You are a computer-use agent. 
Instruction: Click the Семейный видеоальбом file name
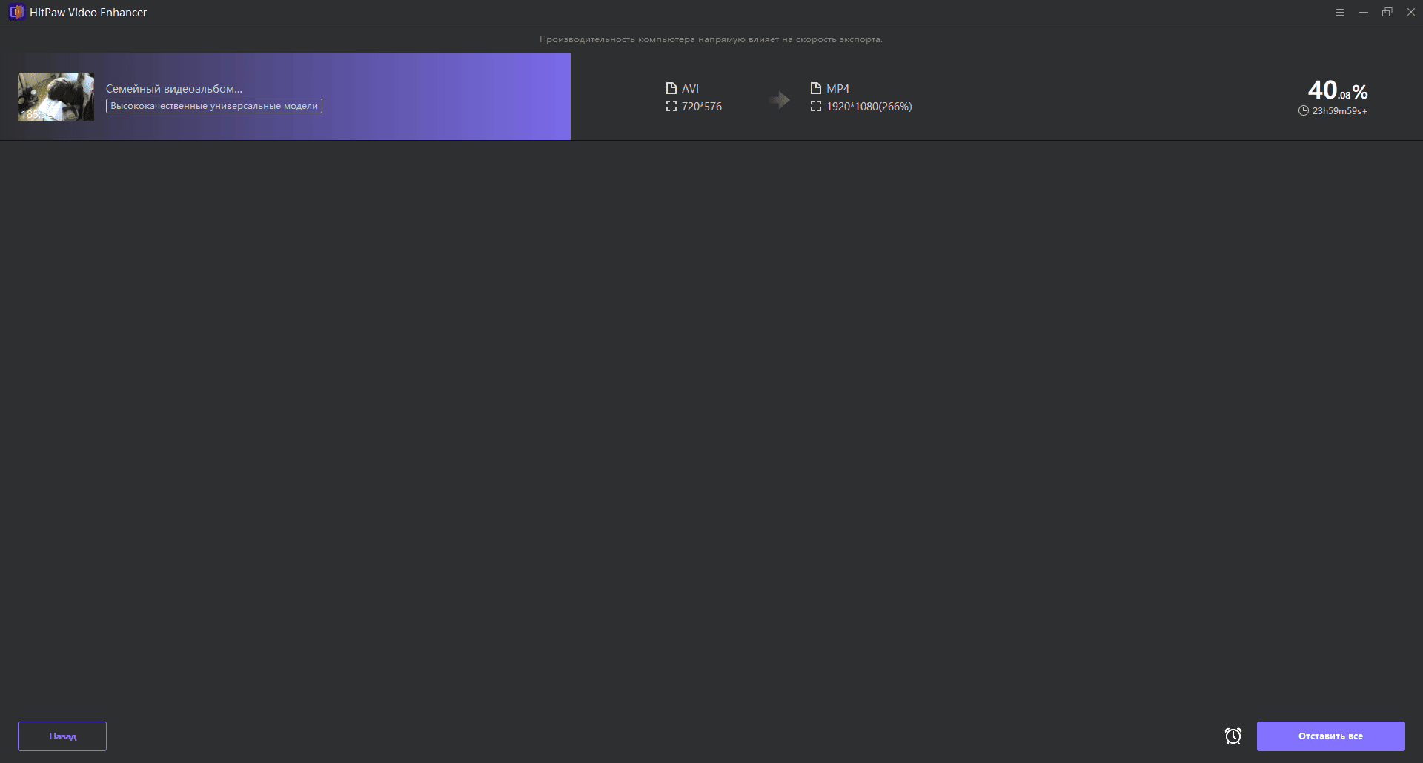[x=173, y=89]
